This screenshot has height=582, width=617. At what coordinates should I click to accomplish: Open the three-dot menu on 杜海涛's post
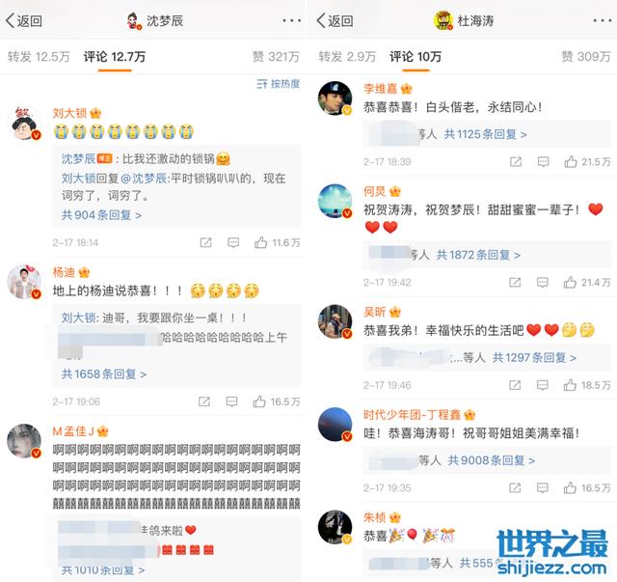(x=602, y=20)
